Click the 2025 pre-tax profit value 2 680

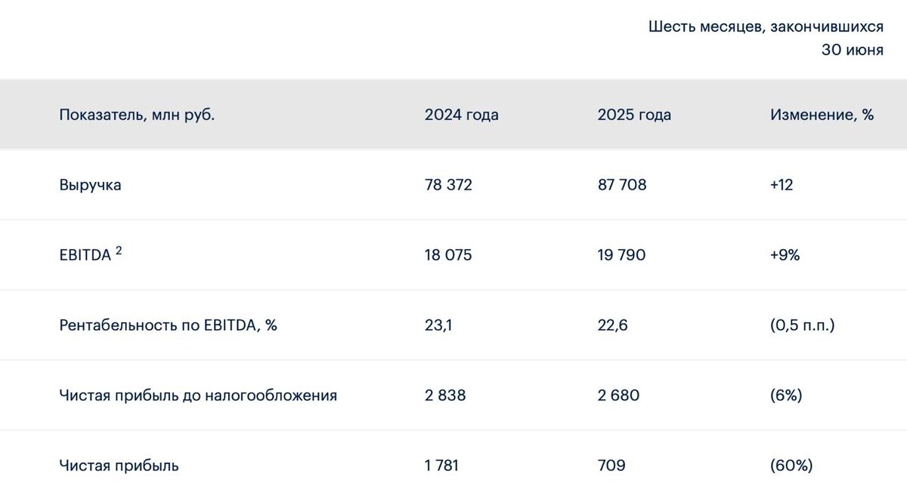tap(618, 396)
